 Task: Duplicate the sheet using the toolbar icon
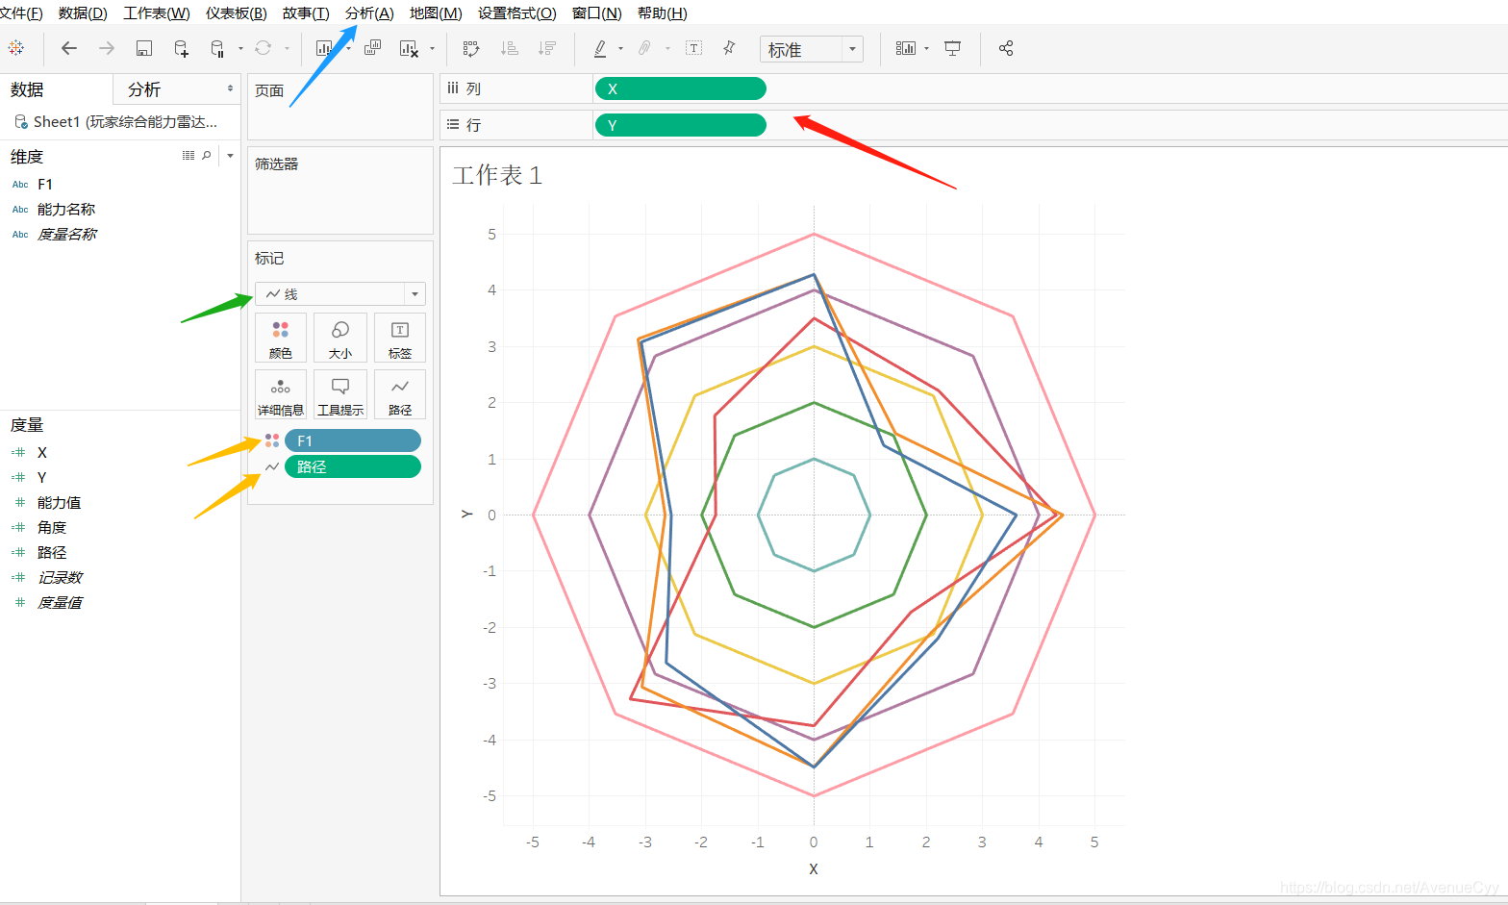point(373,48)
